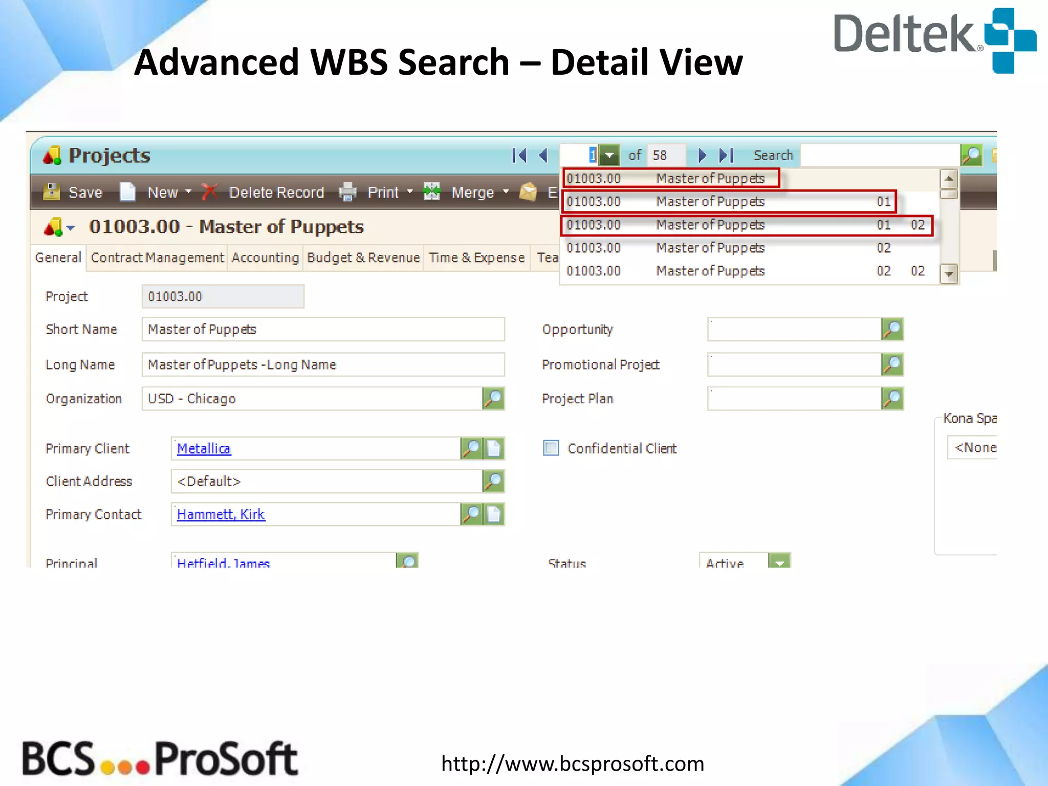This screenshot has width=1048, height=786.
Task: Expand the Print dropdown arrow
Action: (409, 192)
